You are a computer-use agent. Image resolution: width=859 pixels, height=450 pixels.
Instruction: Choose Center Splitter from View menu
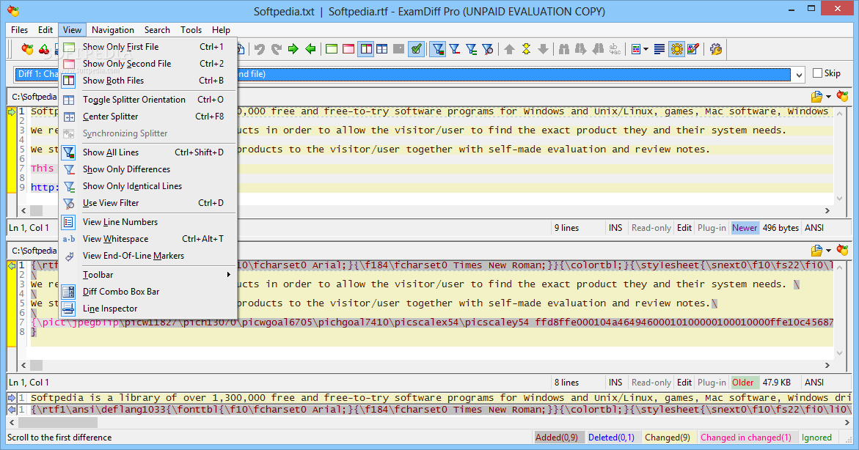(x=148, y=116)
